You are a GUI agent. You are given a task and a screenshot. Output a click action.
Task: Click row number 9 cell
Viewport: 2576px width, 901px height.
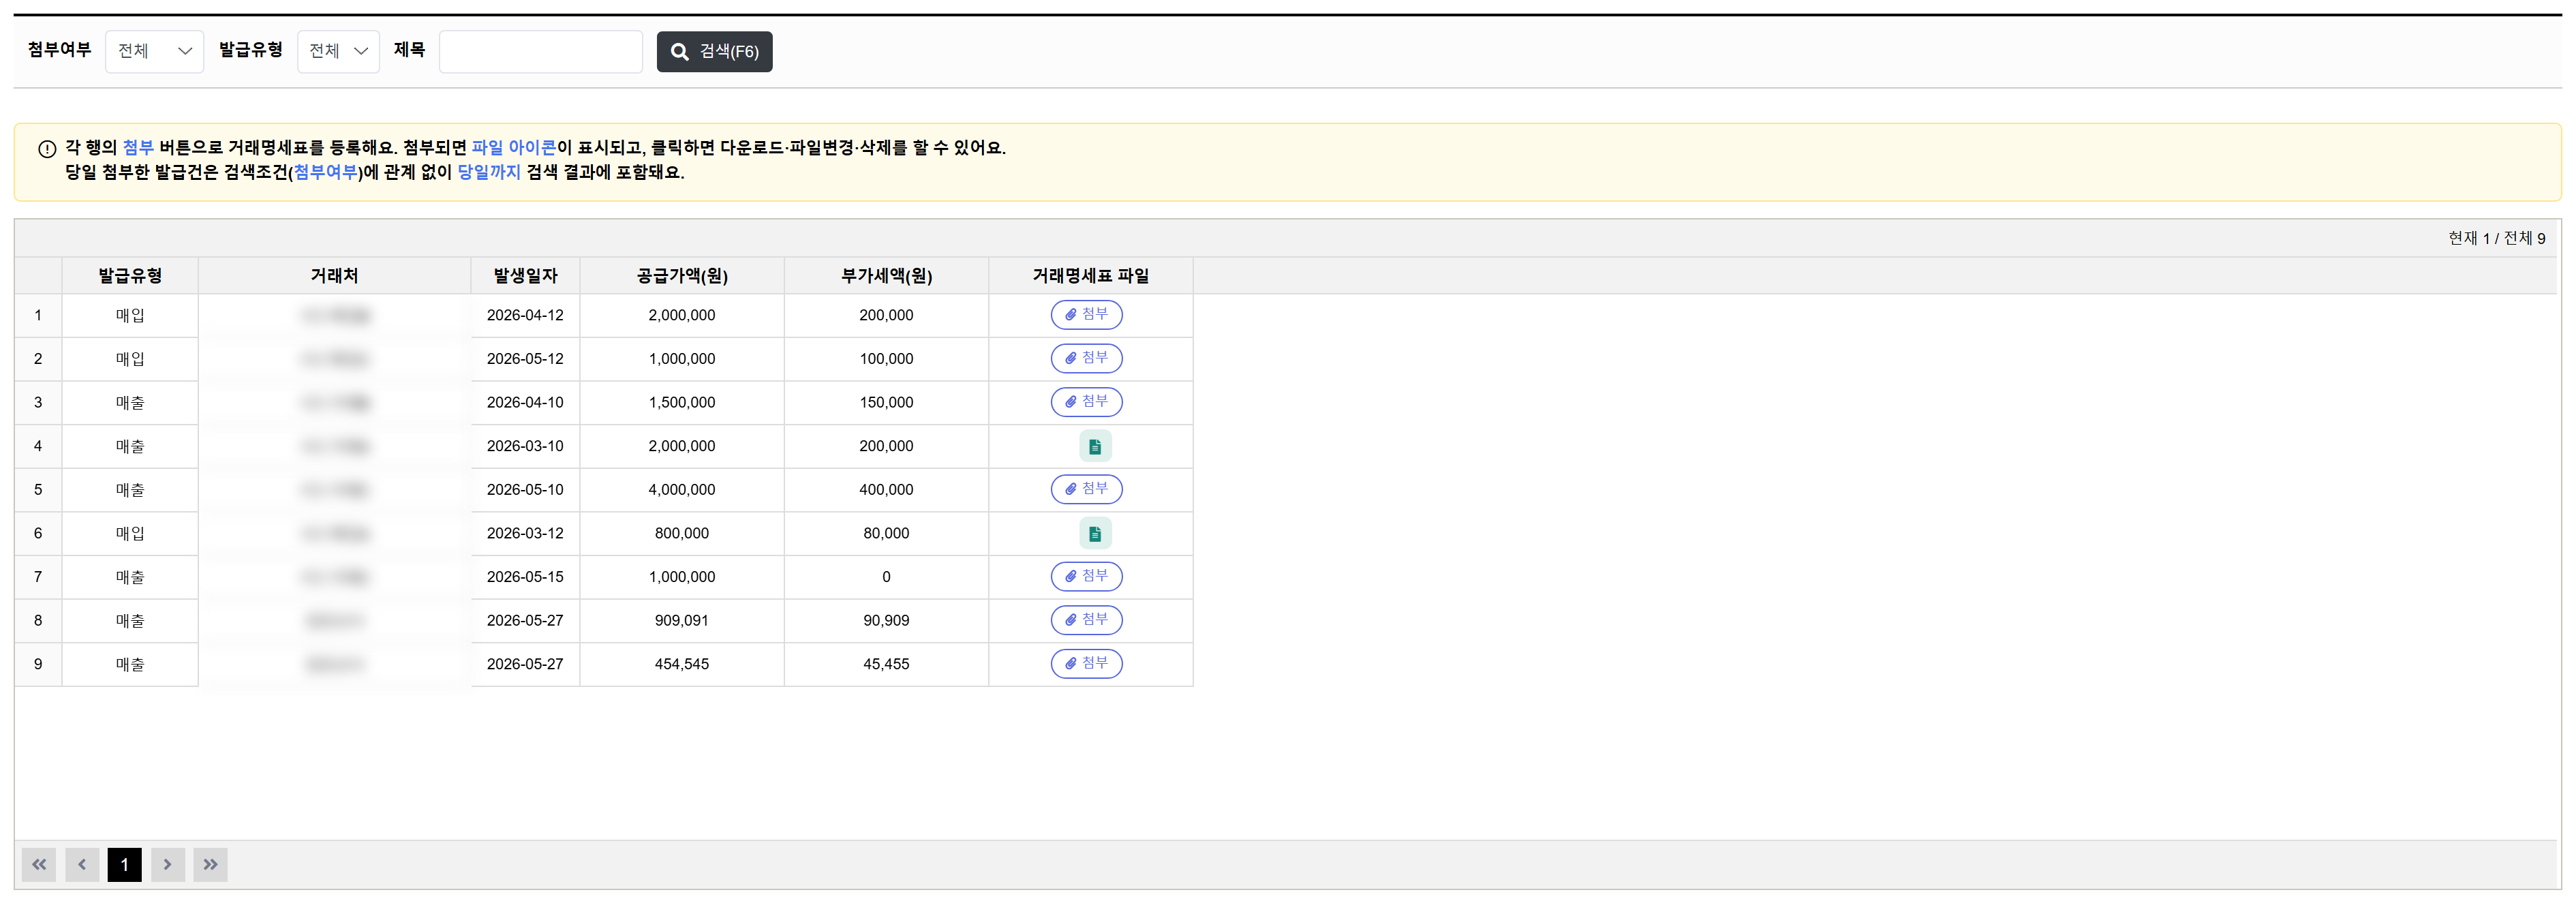click(38, 663)
